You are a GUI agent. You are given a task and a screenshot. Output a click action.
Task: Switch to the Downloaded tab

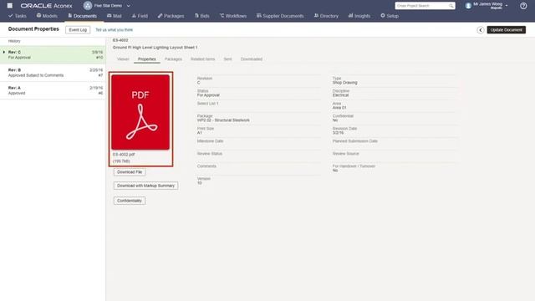point(252,59)
